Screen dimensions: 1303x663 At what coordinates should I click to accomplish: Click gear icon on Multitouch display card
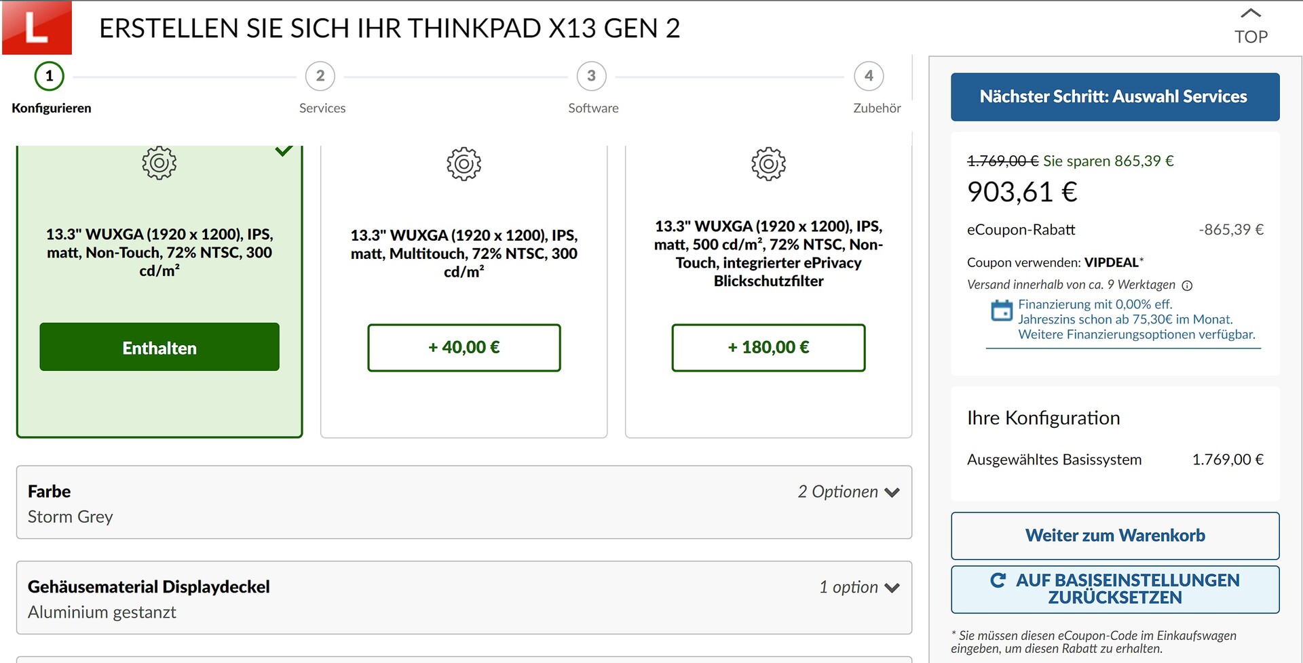click(464, 163)
